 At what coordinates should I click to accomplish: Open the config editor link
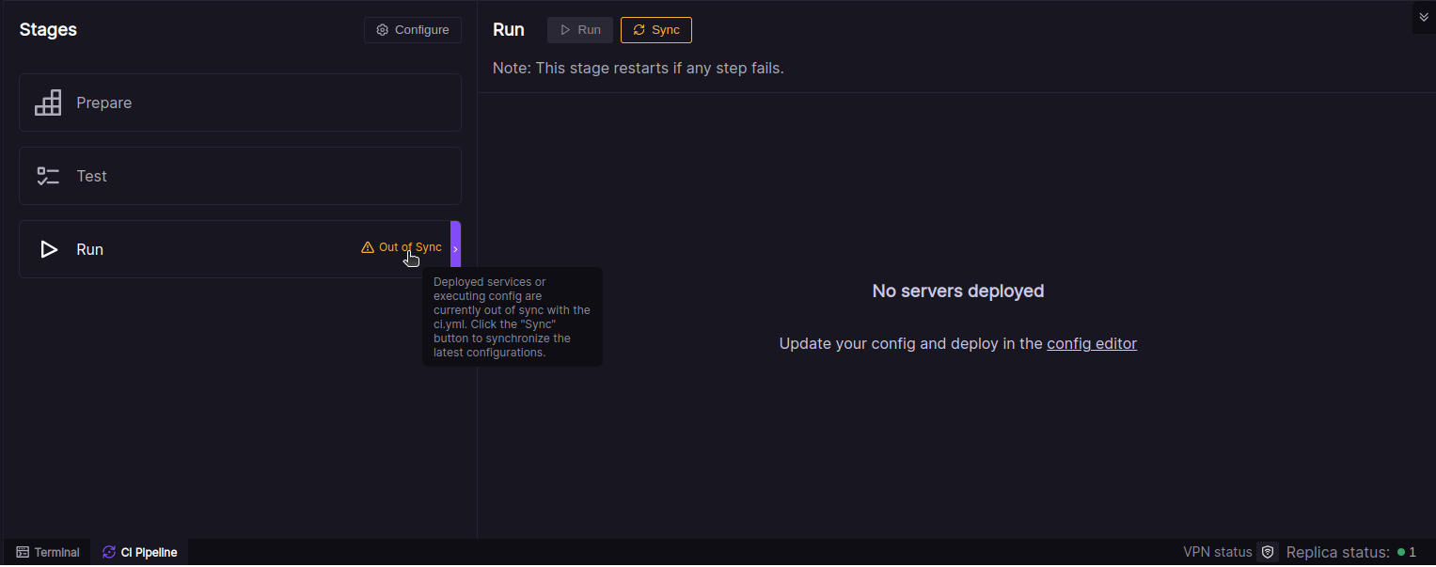coord(1091,343)
